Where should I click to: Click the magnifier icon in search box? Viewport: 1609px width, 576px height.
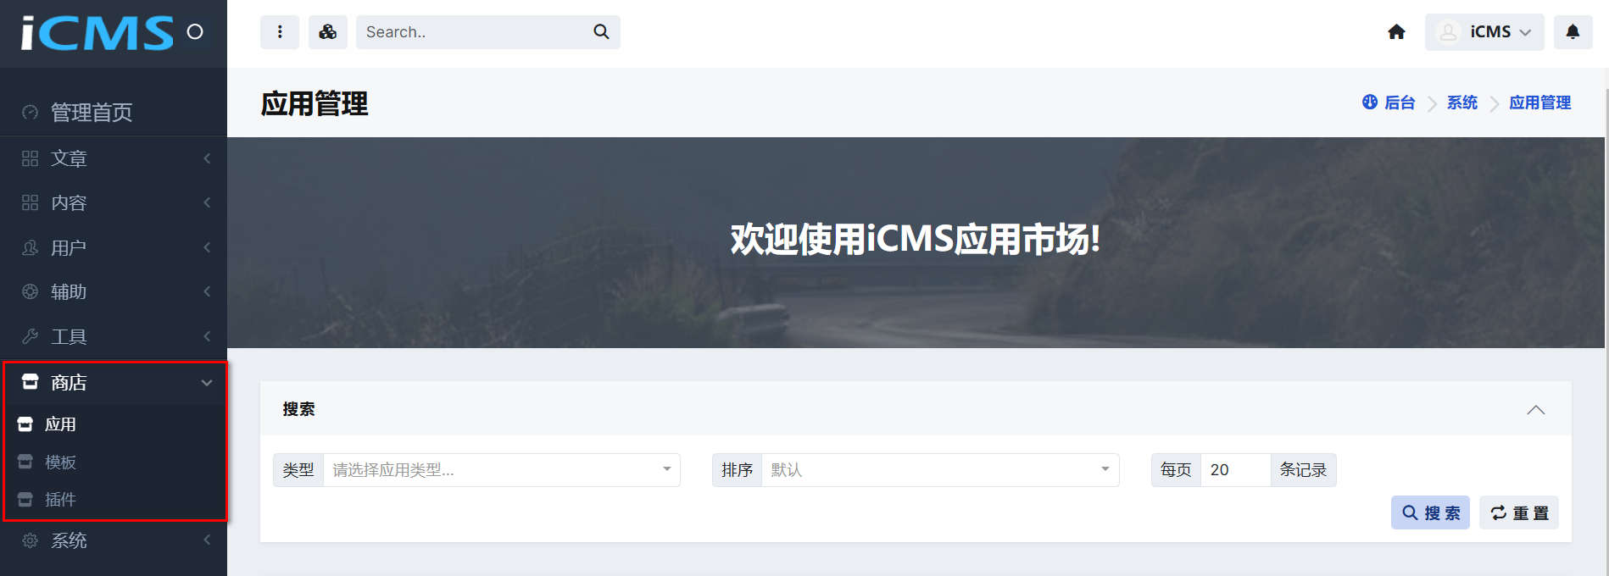(x=601, y=32)
